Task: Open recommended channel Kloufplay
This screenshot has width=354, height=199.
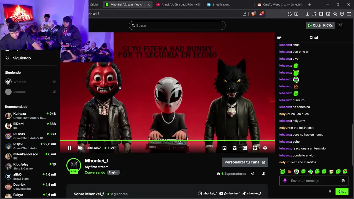Action: (30, 166)
